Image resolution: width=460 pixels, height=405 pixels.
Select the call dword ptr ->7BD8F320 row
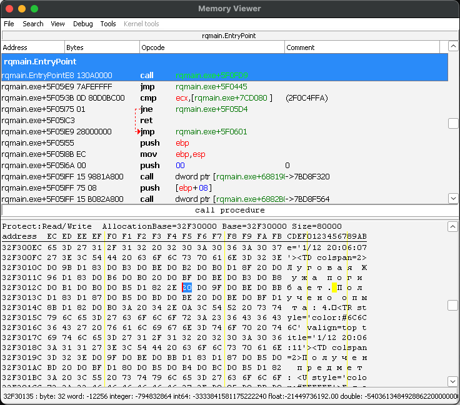tap(224, 176)
